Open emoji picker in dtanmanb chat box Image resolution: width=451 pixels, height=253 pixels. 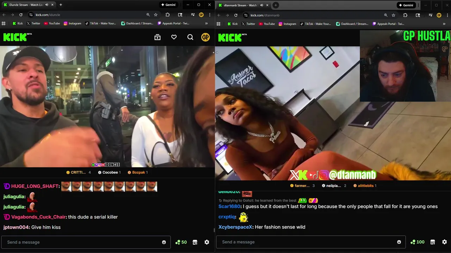click(399, 242)
